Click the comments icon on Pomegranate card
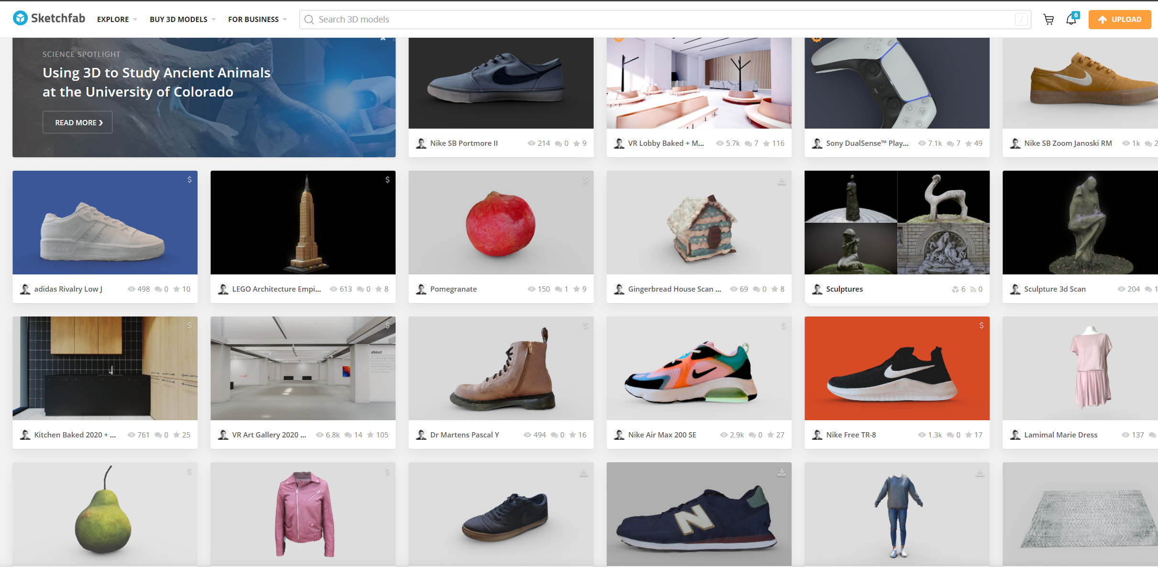The width and height of the screenshot is (1158, 567). click(x=558, y=289)
